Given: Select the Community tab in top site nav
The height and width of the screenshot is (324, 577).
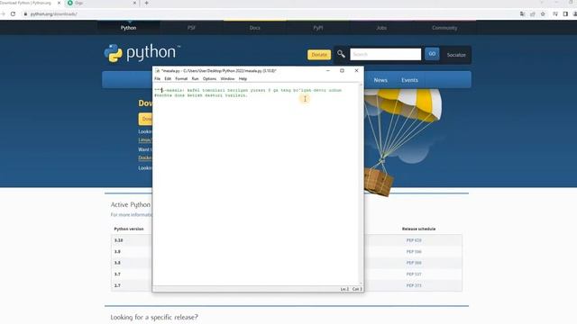Looking at the screenshot, I should (x=444, y=28).
